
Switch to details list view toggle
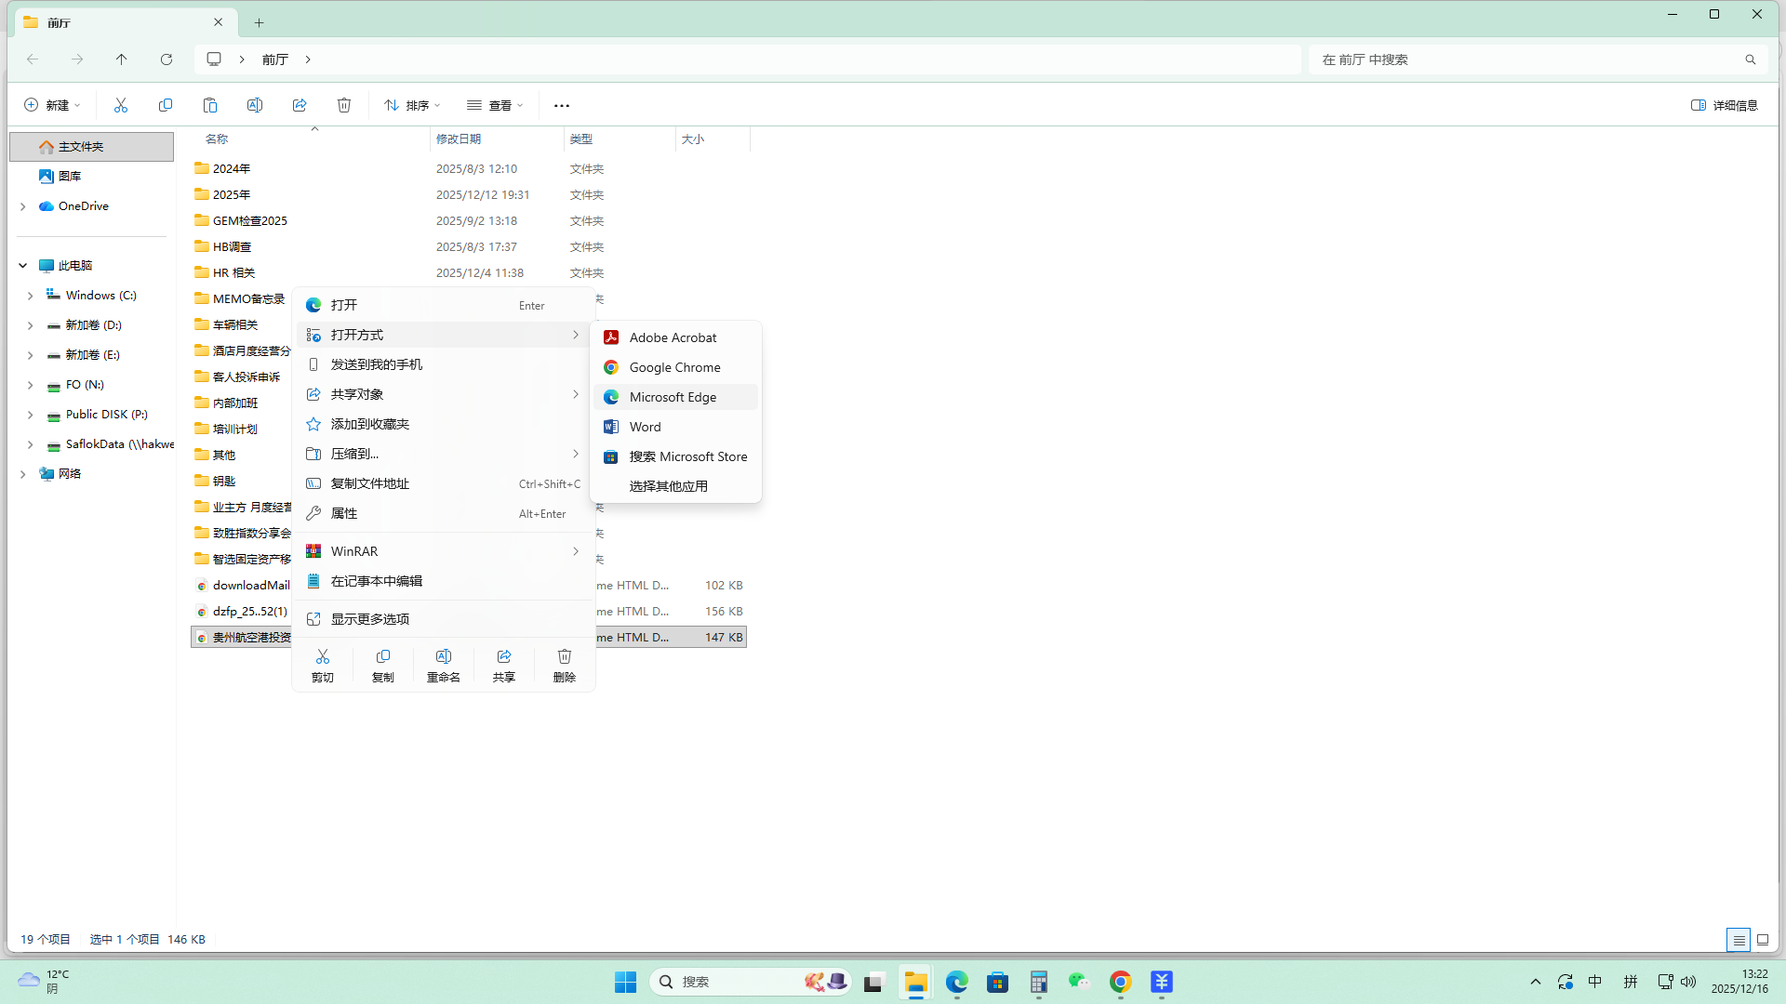(x=1739, y=940)
